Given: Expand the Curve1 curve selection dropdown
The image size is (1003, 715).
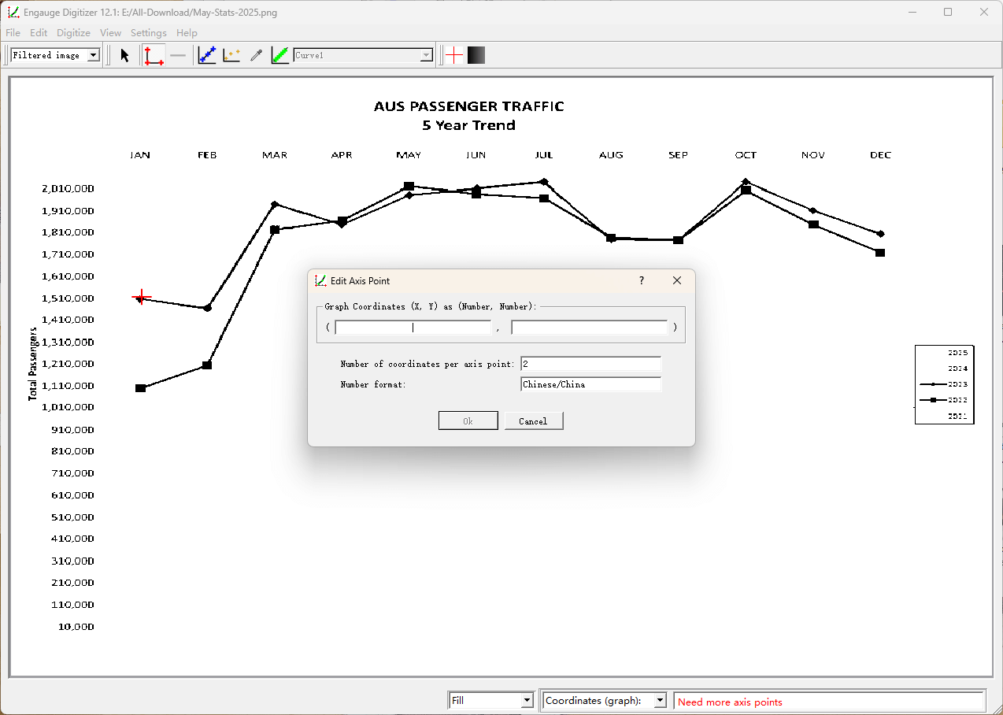Looking at the screenshot, I should 427,54.
